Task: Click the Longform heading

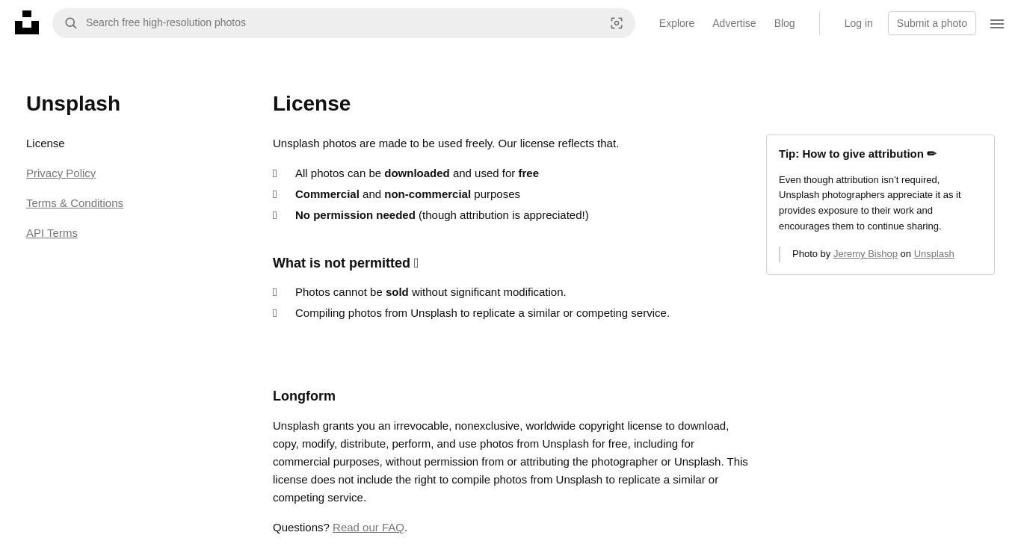Action: pos(304,396)
